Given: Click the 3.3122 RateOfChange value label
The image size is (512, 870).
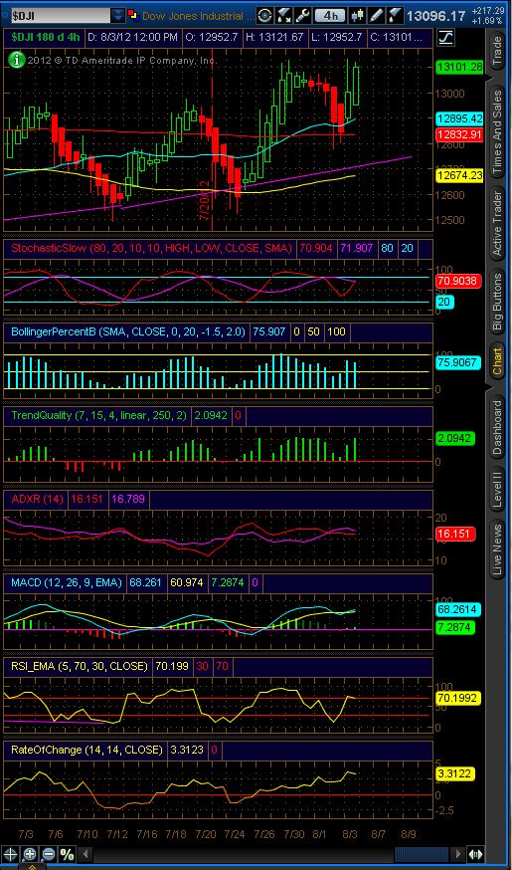Looking at the screenshot, I should point(455,773).
